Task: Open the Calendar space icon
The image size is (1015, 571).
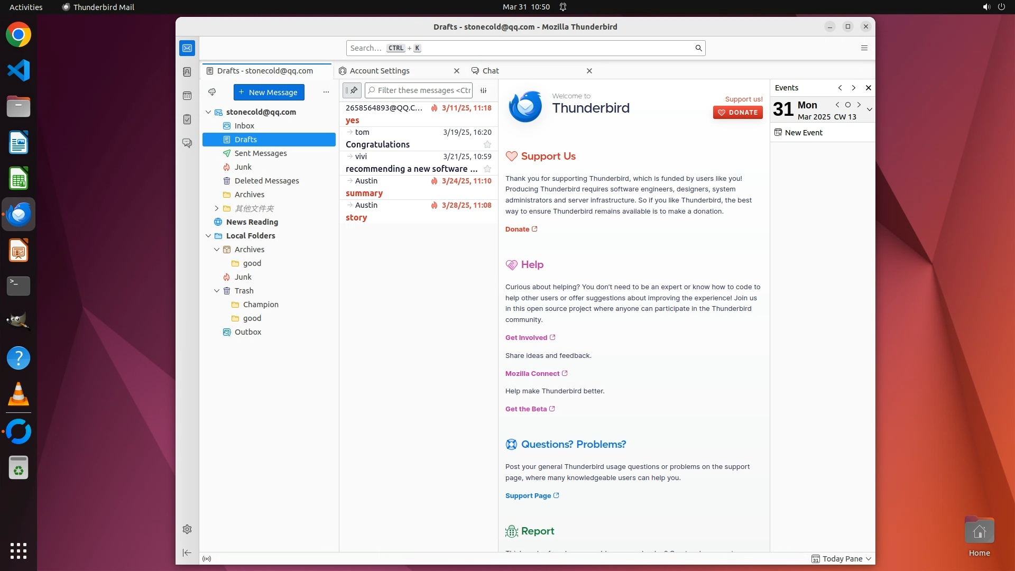Action: [187, 96]
